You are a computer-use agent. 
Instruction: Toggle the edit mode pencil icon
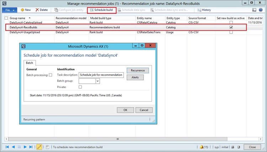[x=39, y=147]
